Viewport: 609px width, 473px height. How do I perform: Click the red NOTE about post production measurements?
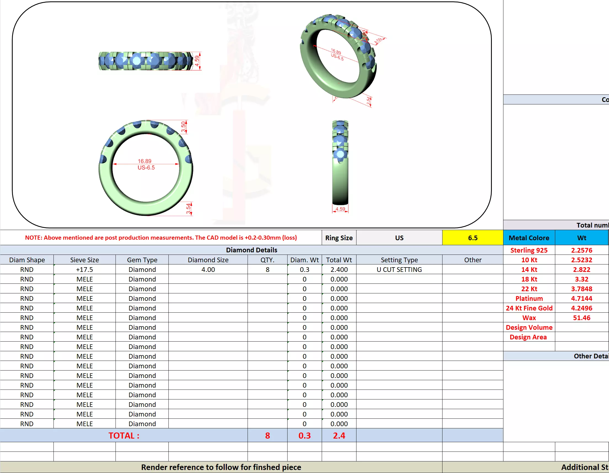coord(161,238)
